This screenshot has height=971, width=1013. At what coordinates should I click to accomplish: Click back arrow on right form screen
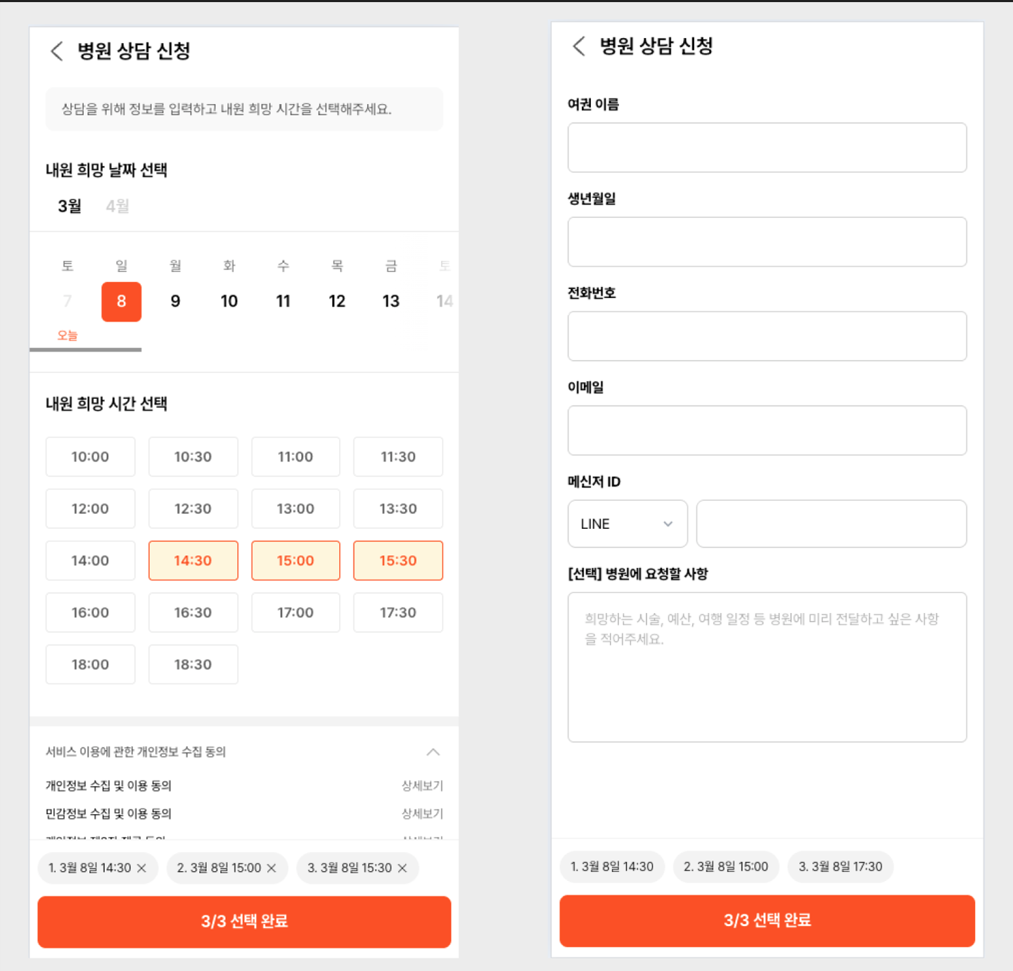coord(579,46)
